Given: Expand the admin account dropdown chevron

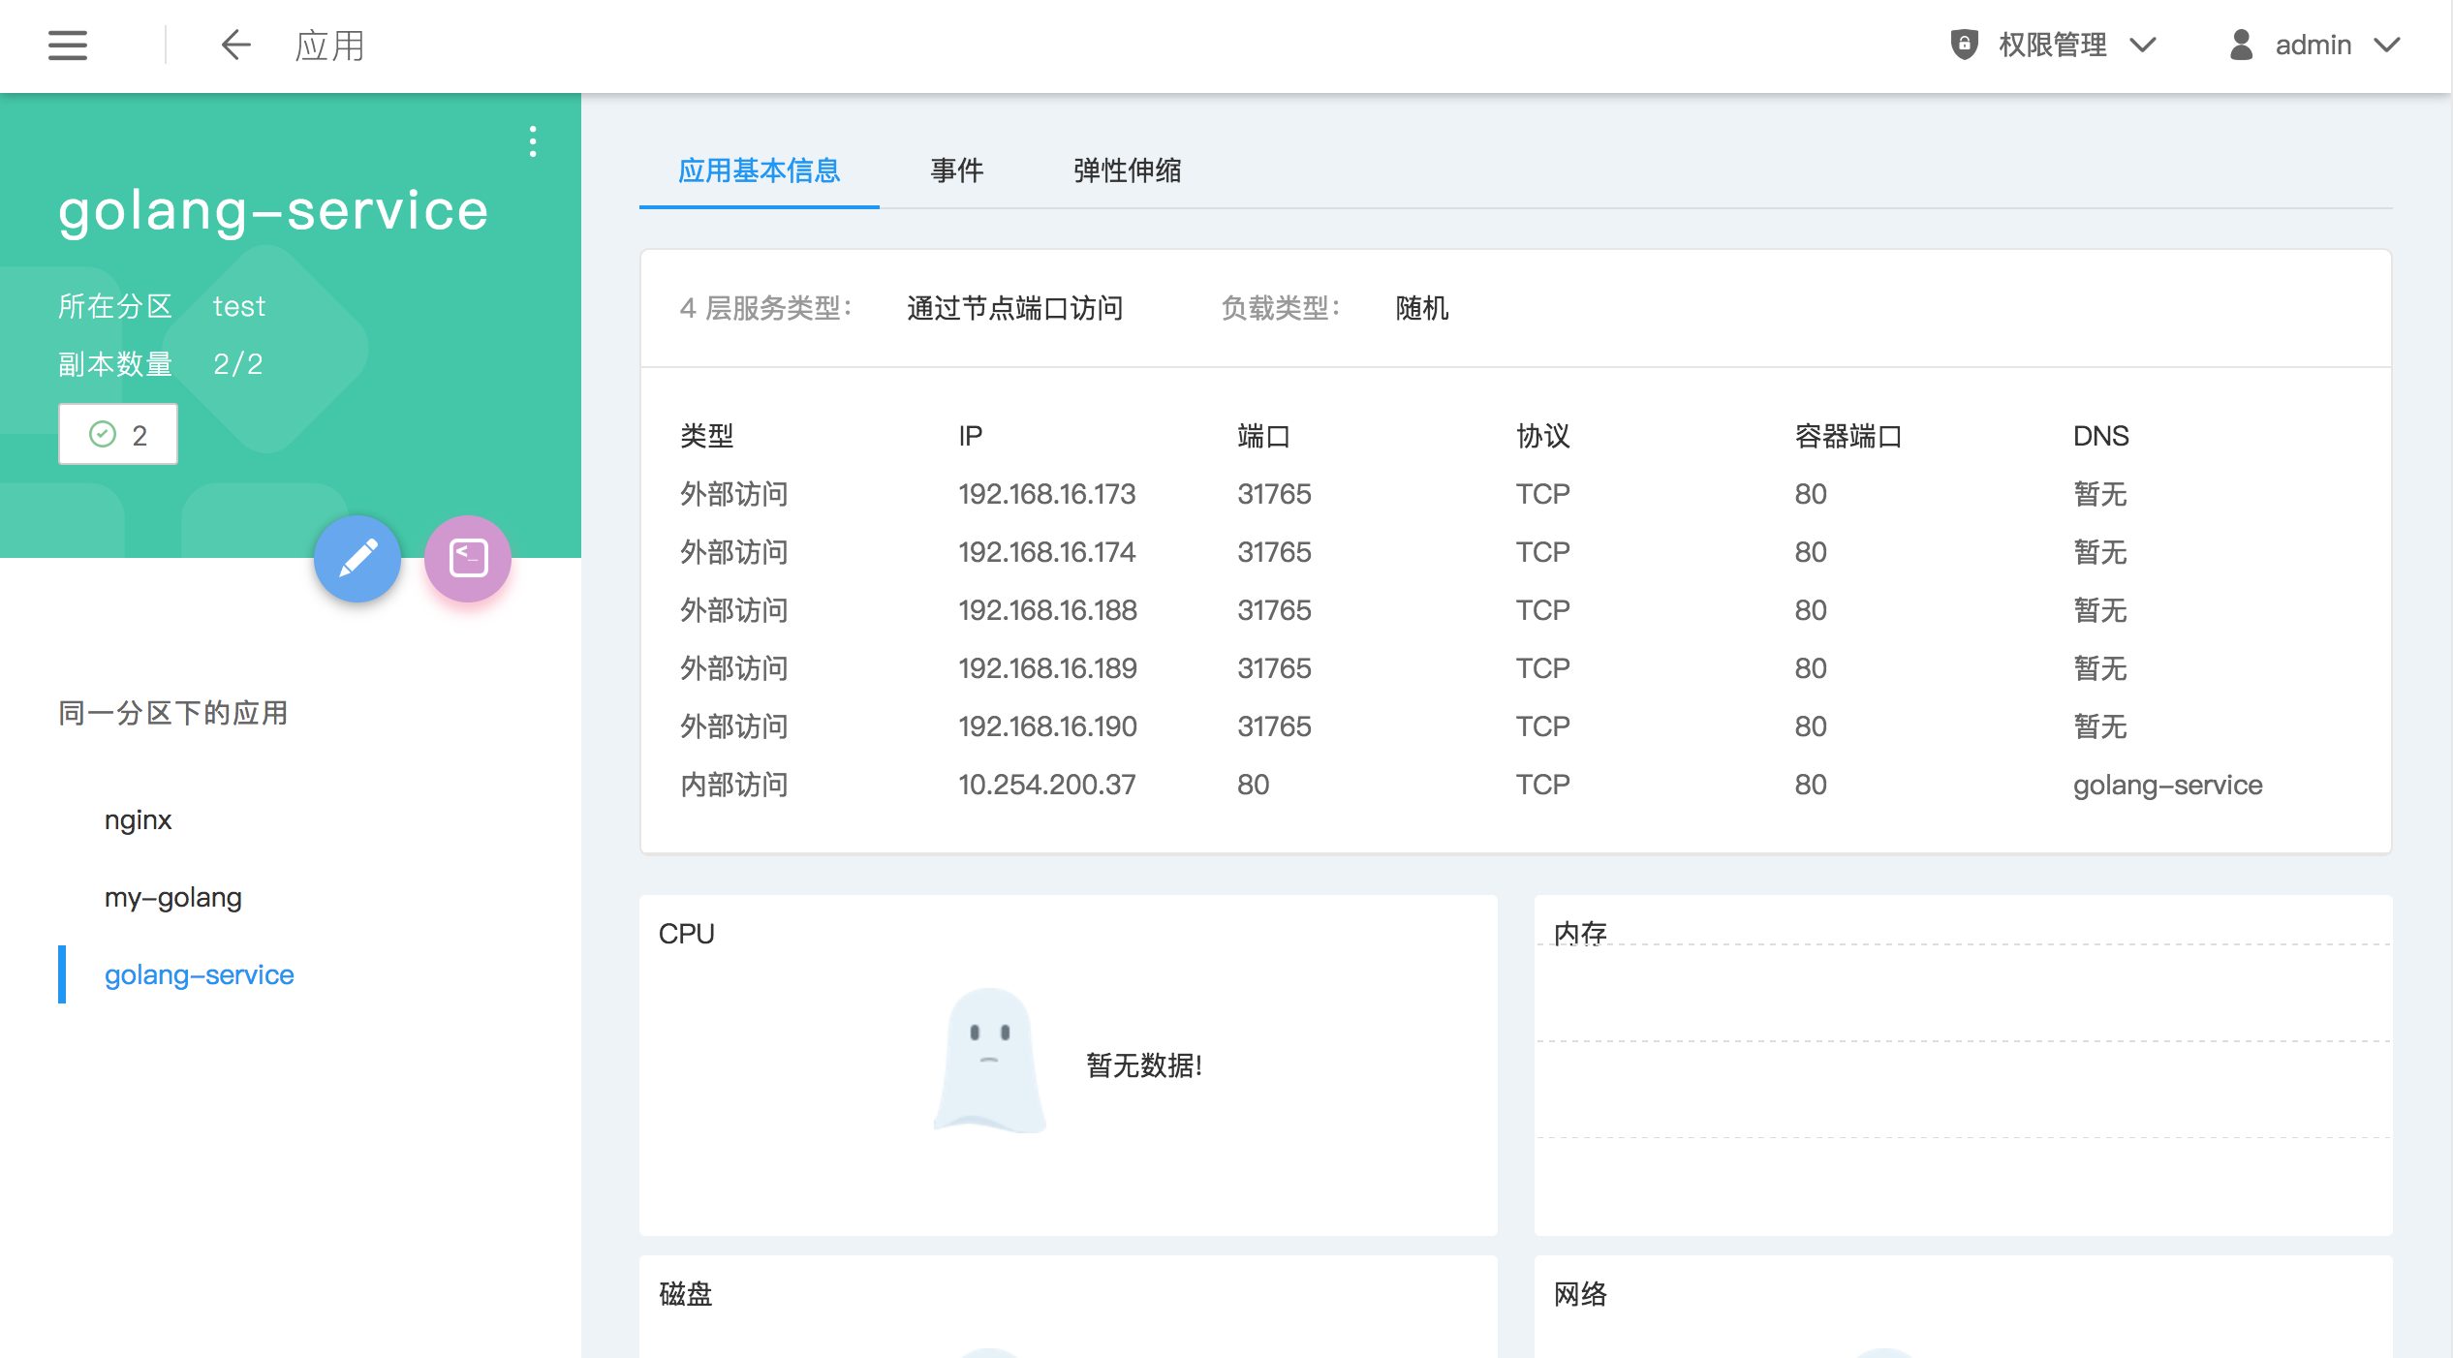Looking at the screenshot, I should (2388, 45).
